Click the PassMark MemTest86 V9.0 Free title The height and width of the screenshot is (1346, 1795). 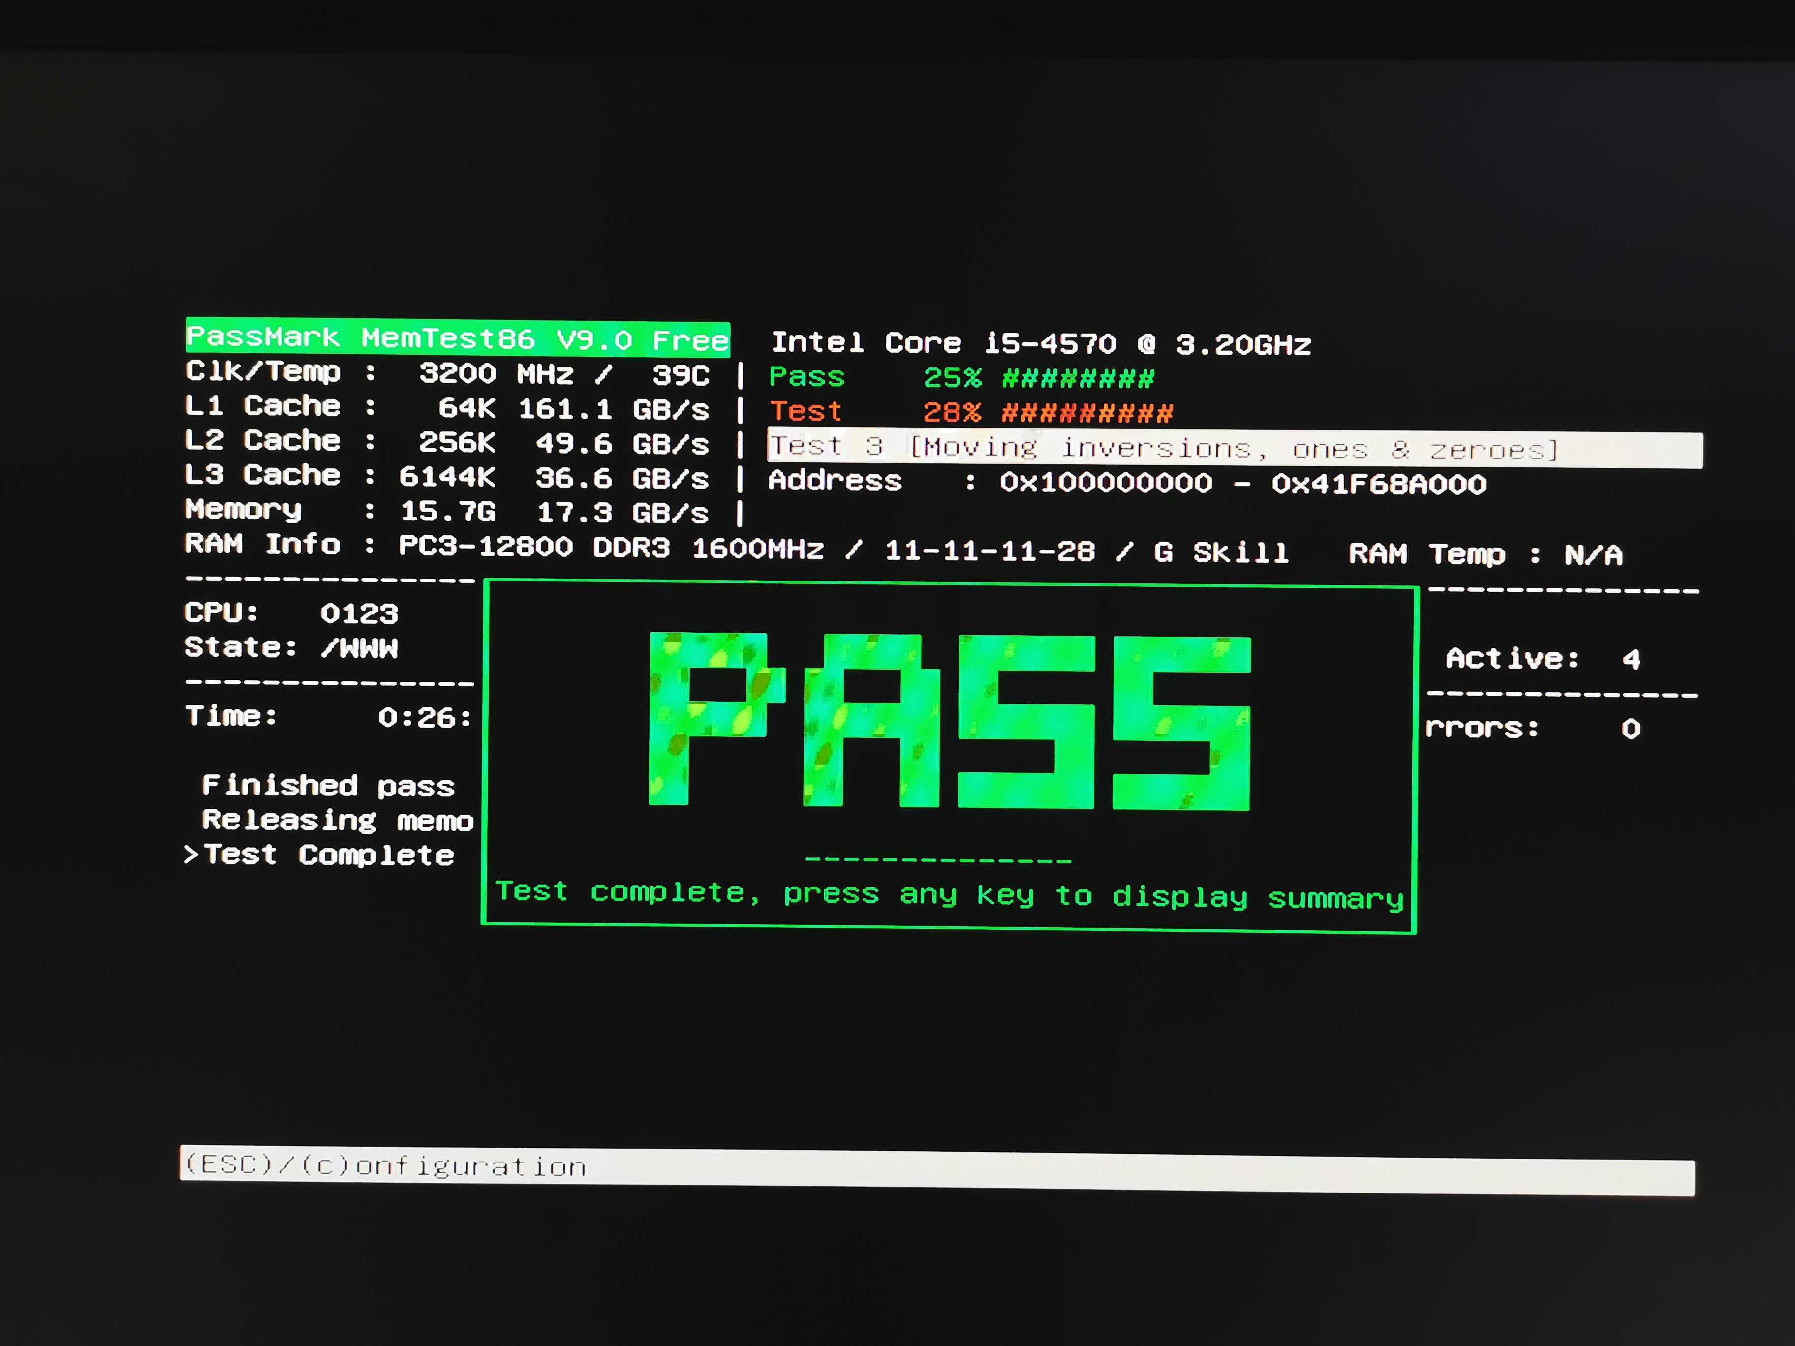[x=458, y=337]
